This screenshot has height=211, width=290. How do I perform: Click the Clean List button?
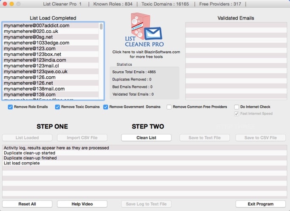(x=146, y=138)
